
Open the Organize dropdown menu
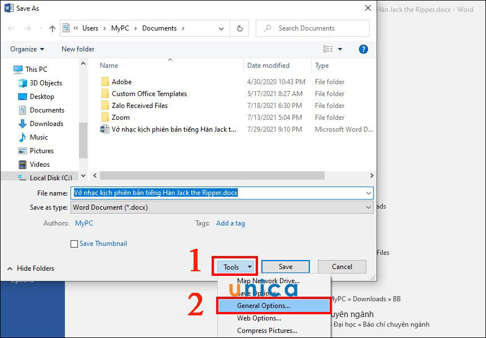click(27, 49)
